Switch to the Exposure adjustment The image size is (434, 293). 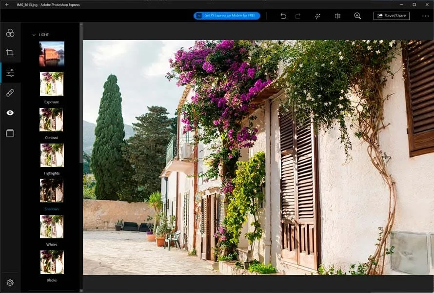tap(51, 84)
